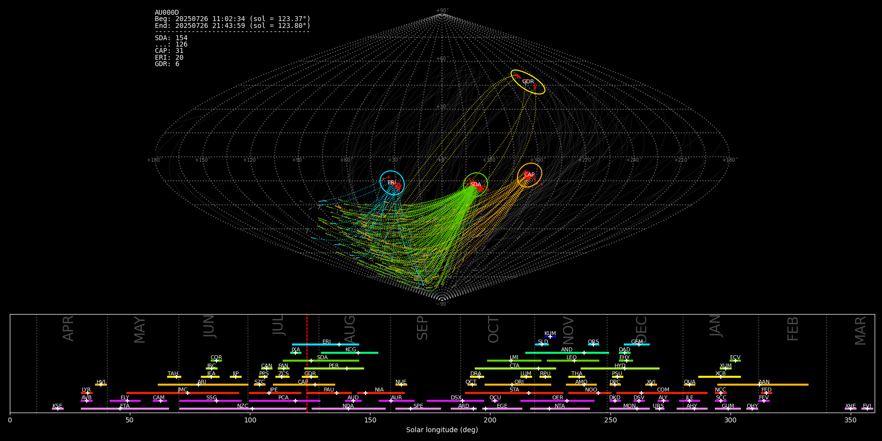Image resolution: width=882 pixels, height=441 pixels.
Task: Click the SEP month label on the timeline
Action: click(422, 328)
